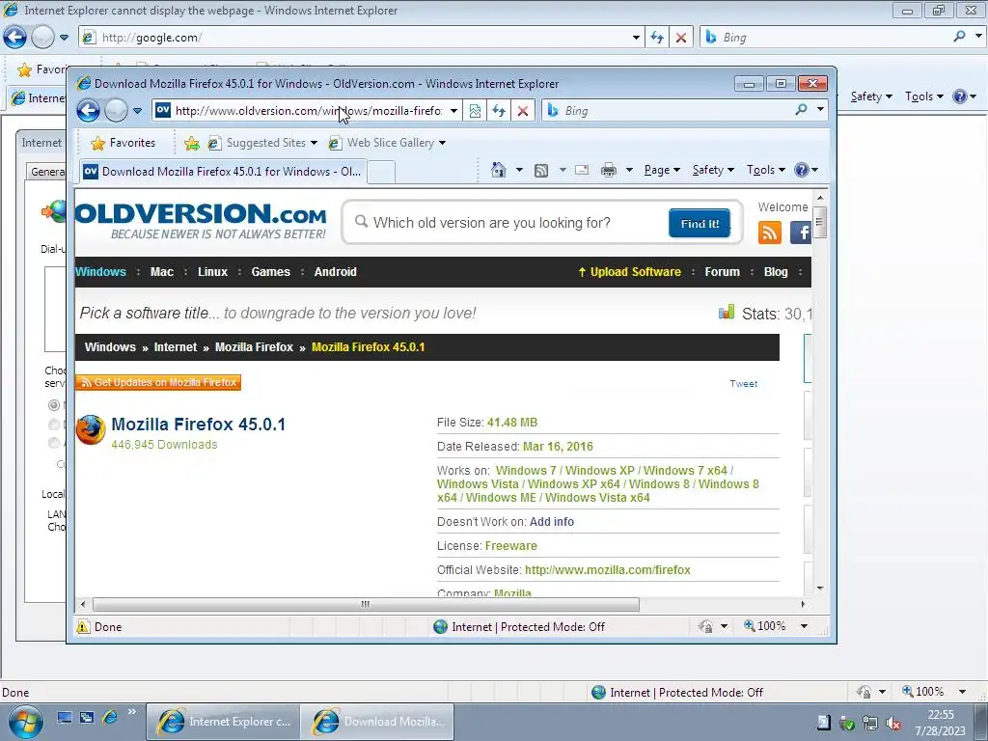Click Back button in the OldVersion window
Screen dimensions: 988x741
[88, 111]
